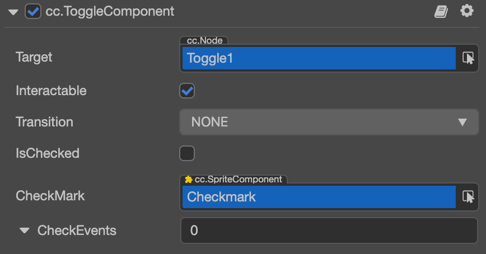The image size is (486, 254).
Task: Click the puzzle icon beside cc.SpriteComponent
Action: point(189,180)
